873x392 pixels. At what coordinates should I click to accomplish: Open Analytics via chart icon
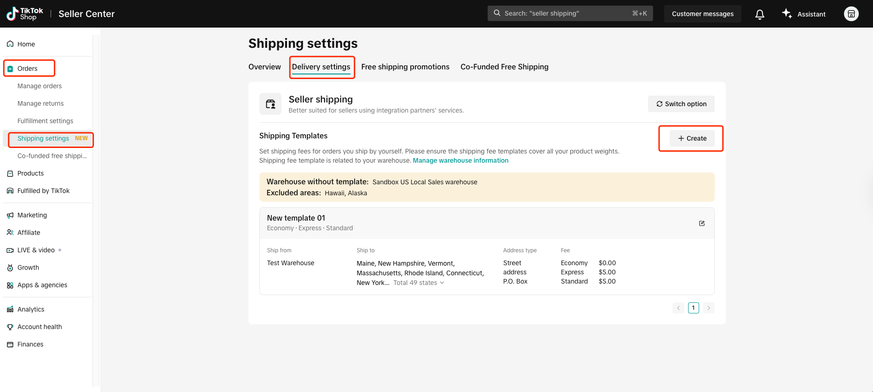point(10,309)
